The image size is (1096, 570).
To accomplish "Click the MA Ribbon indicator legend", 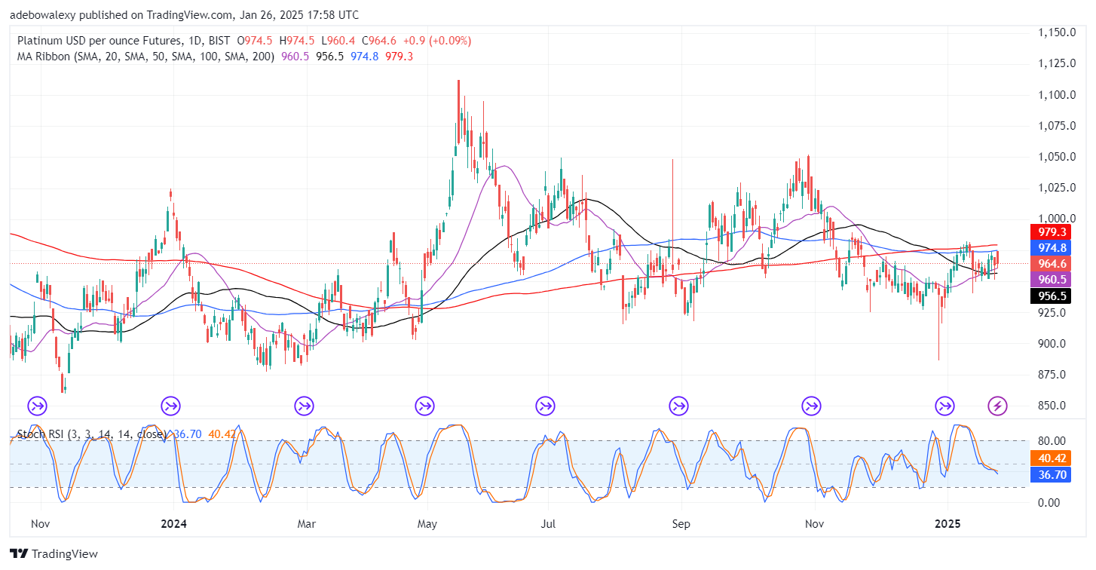I will click(145, 57).
